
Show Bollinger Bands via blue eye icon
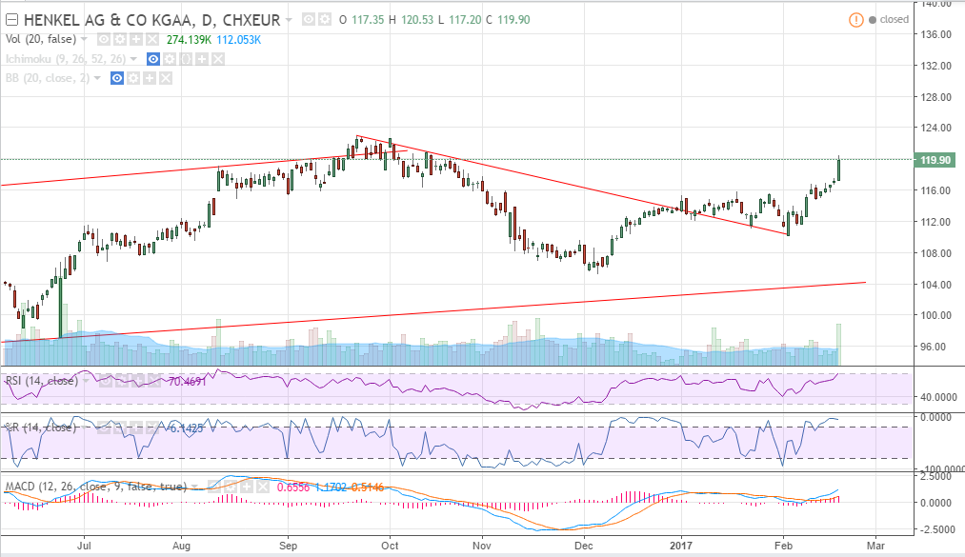[117, 78]
